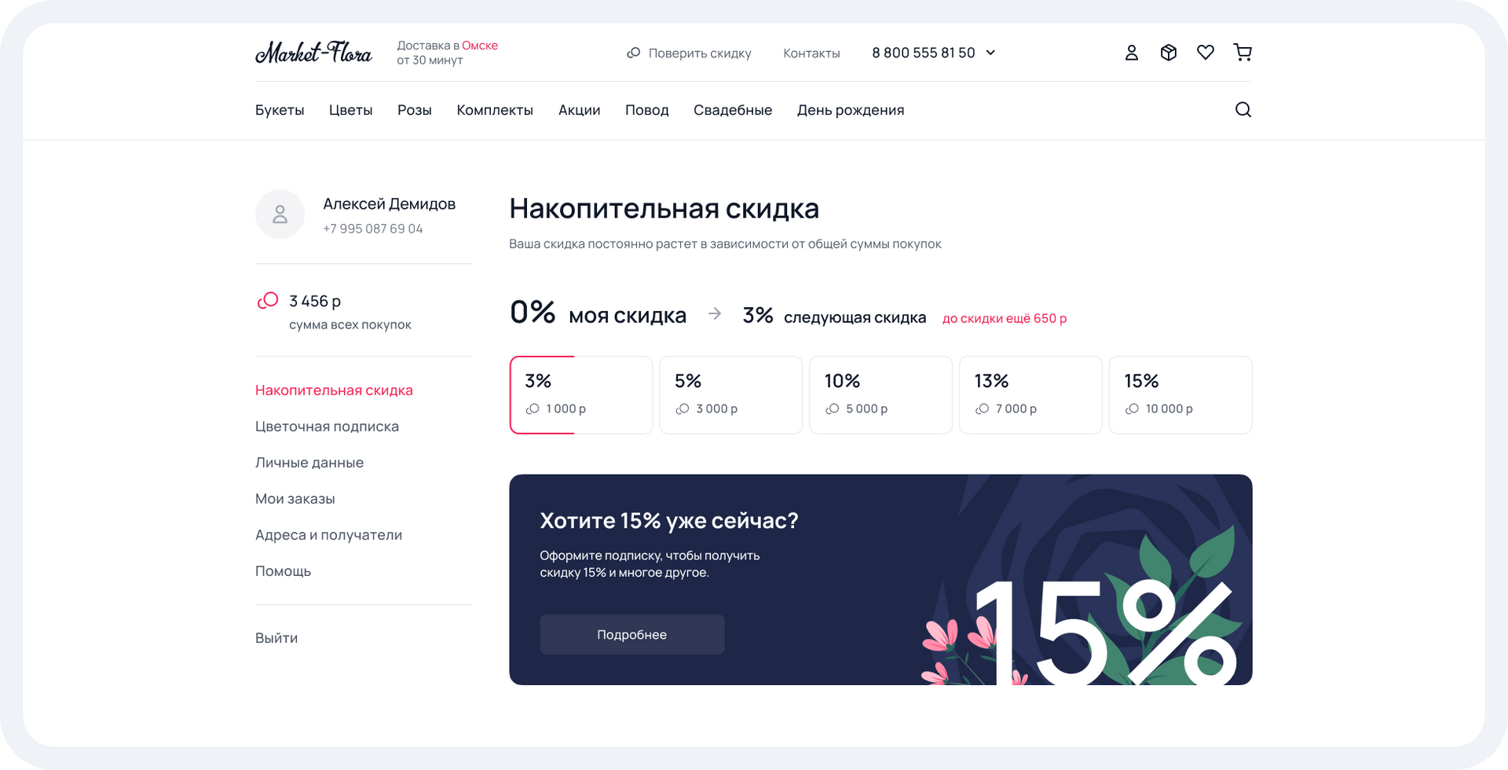Image resolution: width=1508 pixels, height=770 pixels.
Task: Open День рождения menu item
Action: tap(851, 110)
